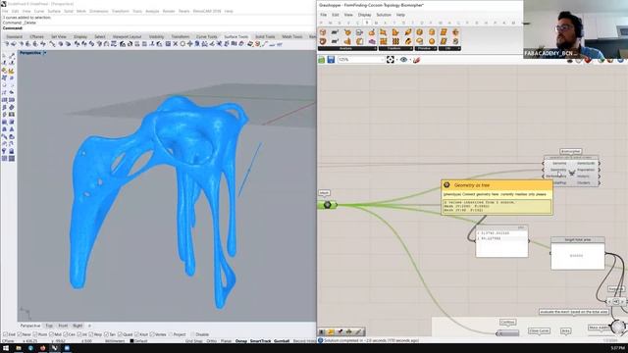
Task: Click the X icon in Surface Tools toolbar
Action: click(x=175, y=44)
